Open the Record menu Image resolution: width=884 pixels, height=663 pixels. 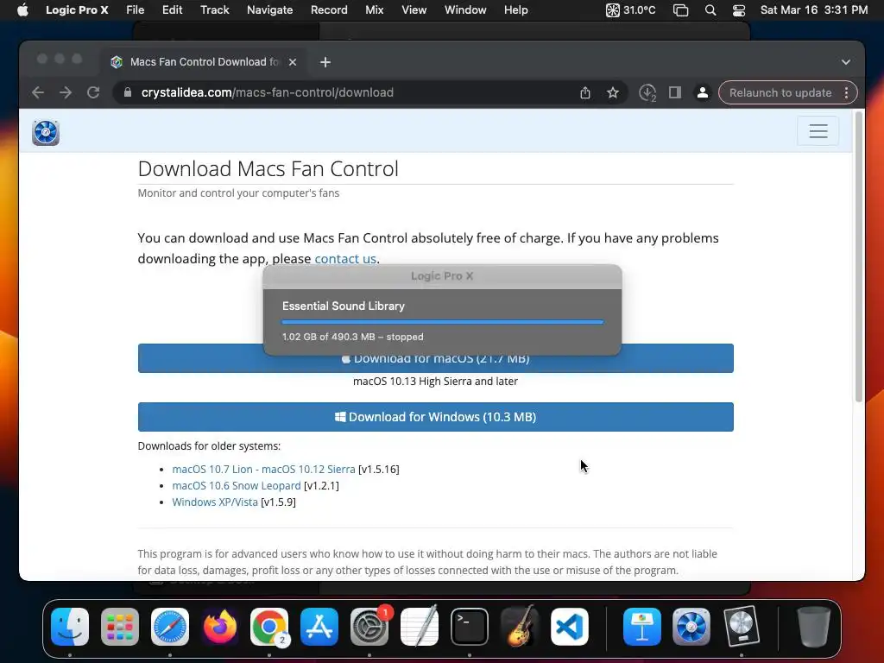[x=329, y=10]
